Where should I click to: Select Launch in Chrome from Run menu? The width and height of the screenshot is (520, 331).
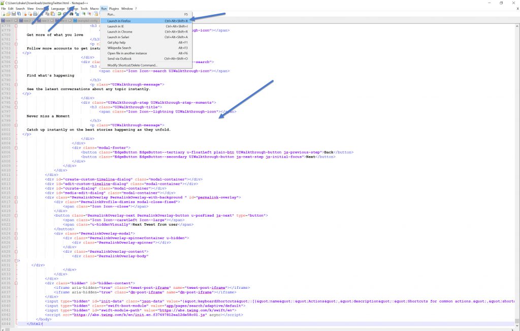(x=119, y=32)
